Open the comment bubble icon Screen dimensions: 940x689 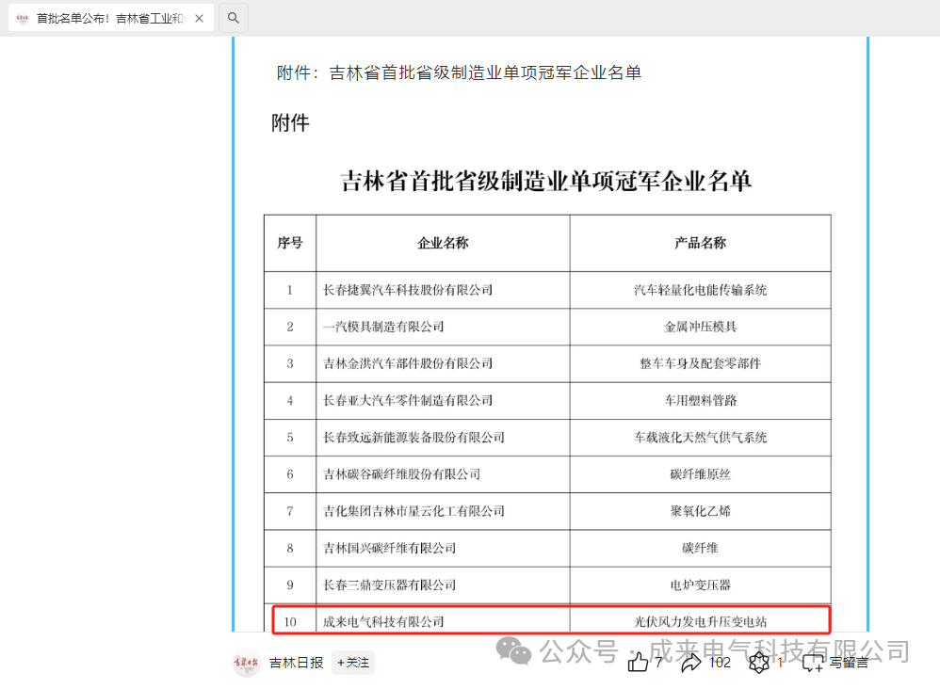tap(813, 664)
